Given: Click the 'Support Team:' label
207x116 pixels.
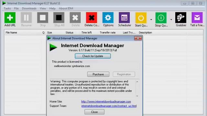Looking at the screenshot, I should pos(58,106).
